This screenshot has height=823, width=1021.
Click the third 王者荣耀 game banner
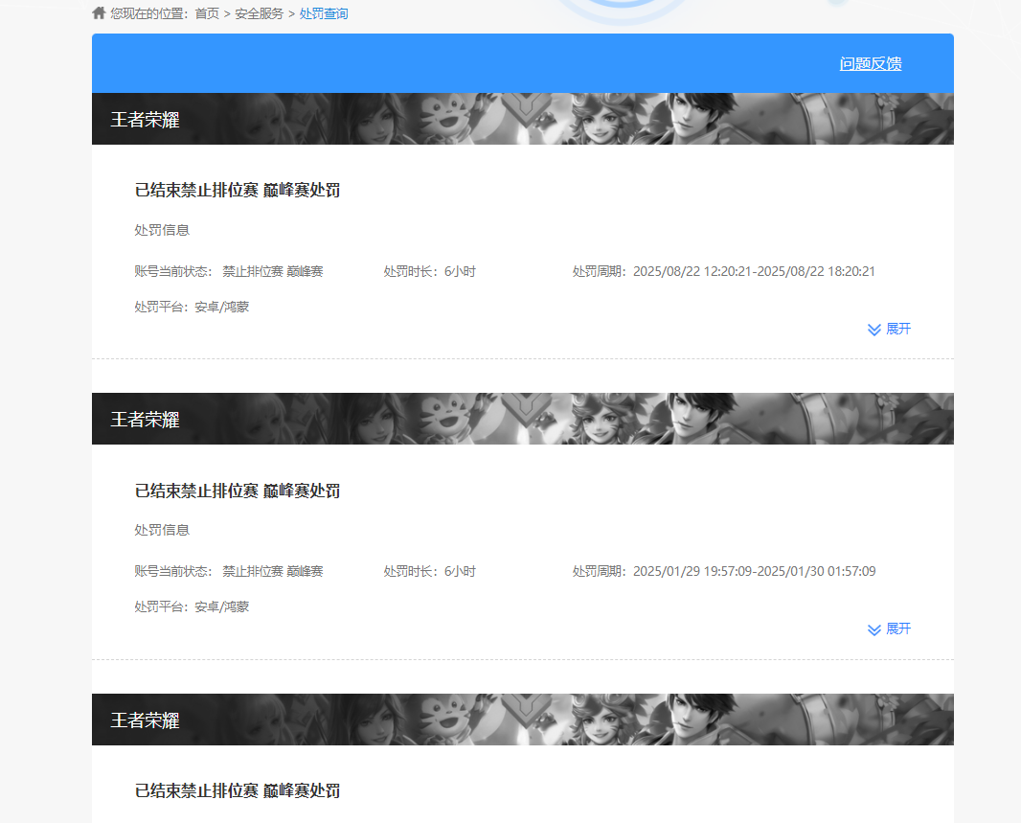pyautogui.click(x=523, y=720)
